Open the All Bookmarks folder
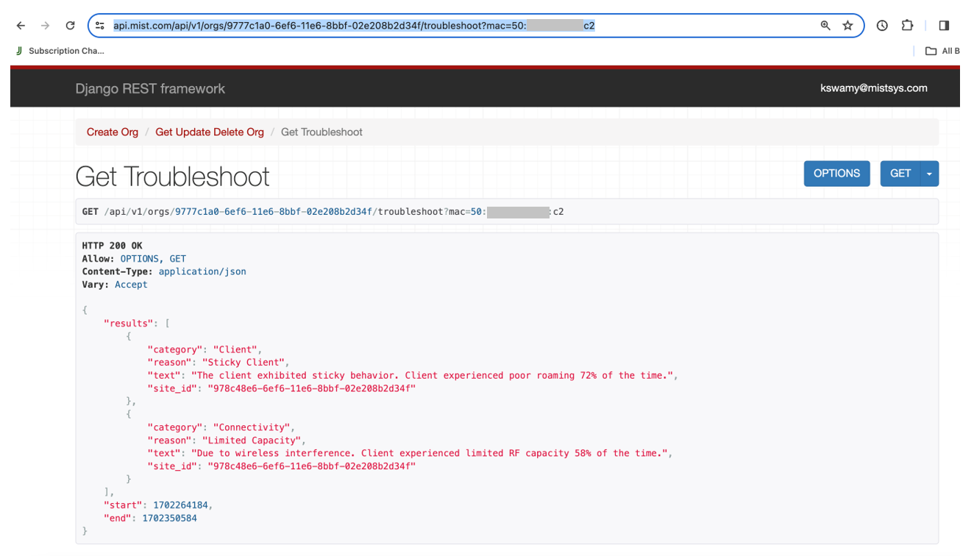The image size is (974, 559). click(942, 51)
